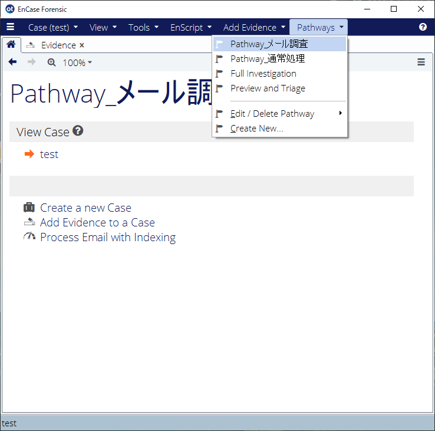Open the test case link
Viewport: 435px width, 431px height.
coord(49,154)
